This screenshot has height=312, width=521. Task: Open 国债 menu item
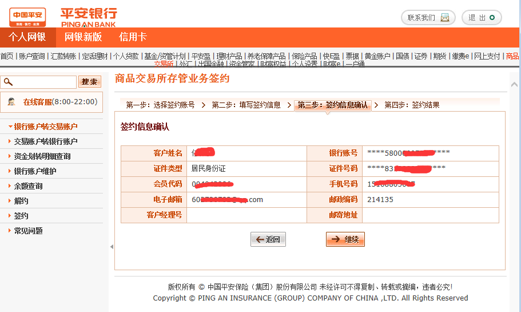pos(403,56)
